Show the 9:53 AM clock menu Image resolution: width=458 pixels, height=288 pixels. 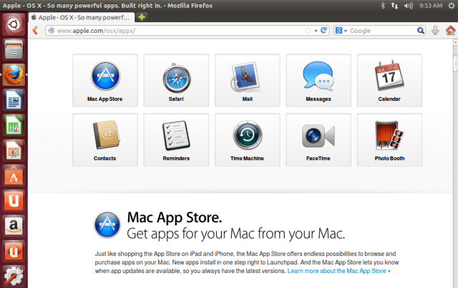click(x=431, y=6)
